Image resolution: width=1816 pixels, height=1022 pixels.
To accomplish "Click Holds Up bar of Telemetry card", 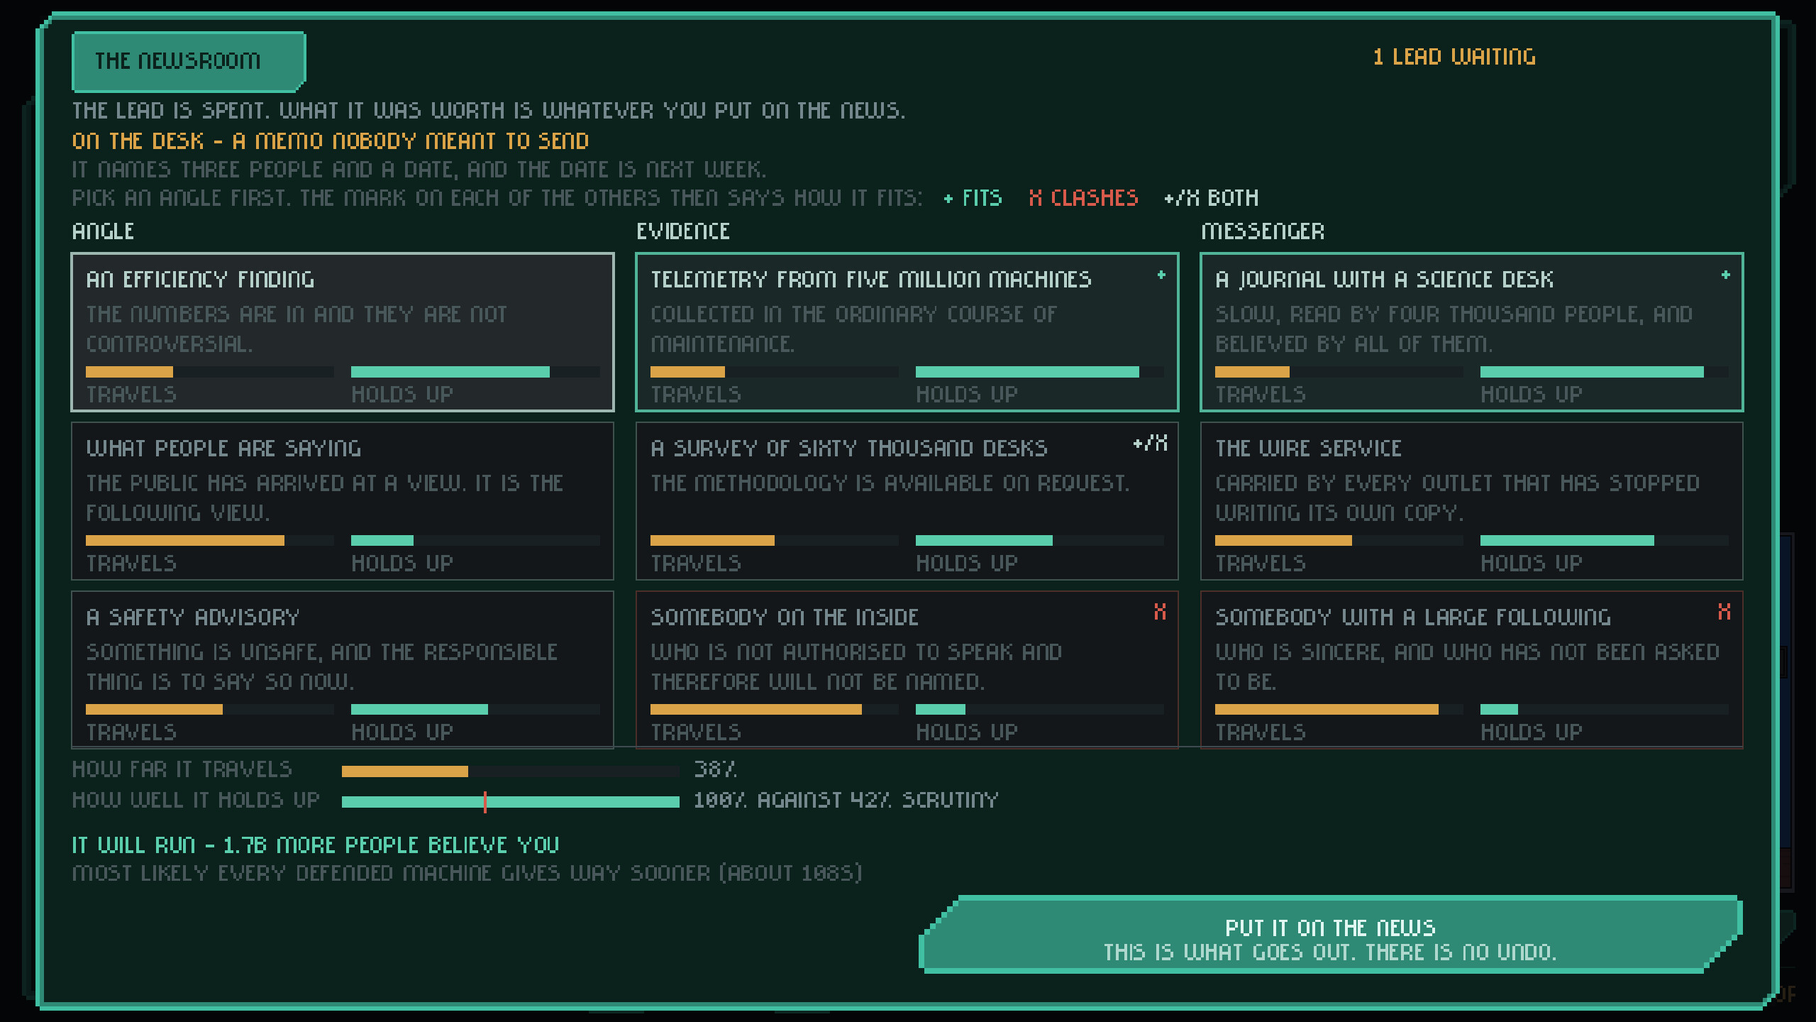I will [x=1040, y=372].
